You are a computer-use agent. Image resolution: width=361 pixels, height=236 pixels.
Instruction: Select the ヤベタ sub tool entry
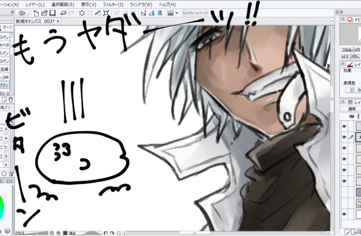tap(4, 45)
